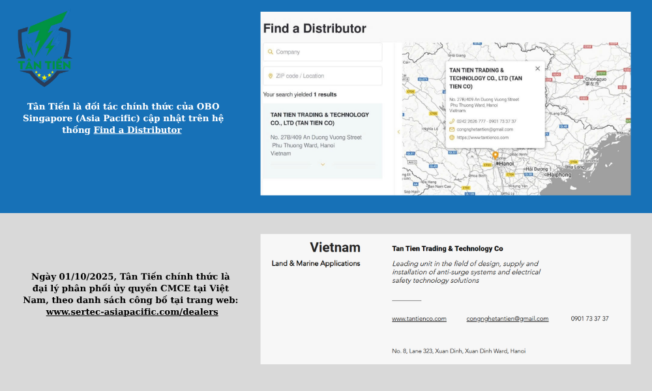Click the search magnifier icon in Company field

coord(270,51)
